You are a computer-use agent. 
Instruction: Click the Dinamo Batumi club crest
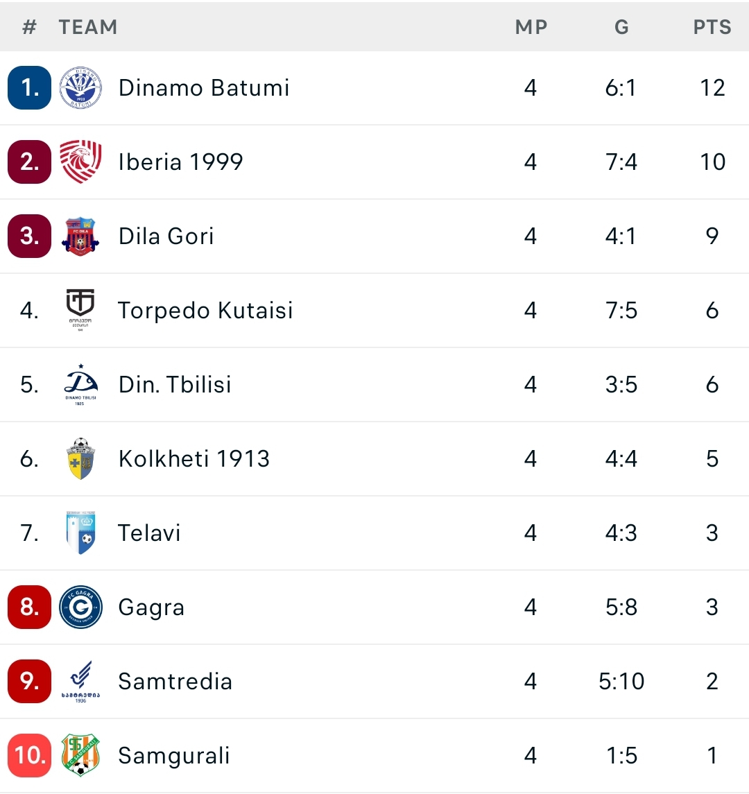click(x=80, y=88)
